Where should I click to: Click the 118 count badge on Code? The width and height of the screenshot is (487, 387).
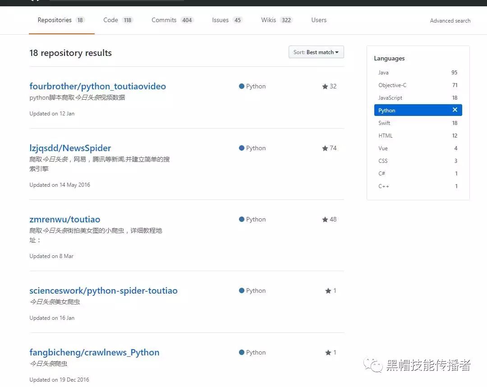(127, 20)
